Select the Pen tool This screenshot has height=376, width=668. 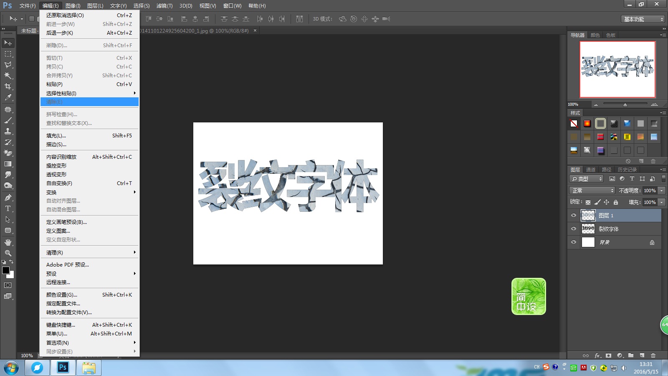[x=8, y=198]
